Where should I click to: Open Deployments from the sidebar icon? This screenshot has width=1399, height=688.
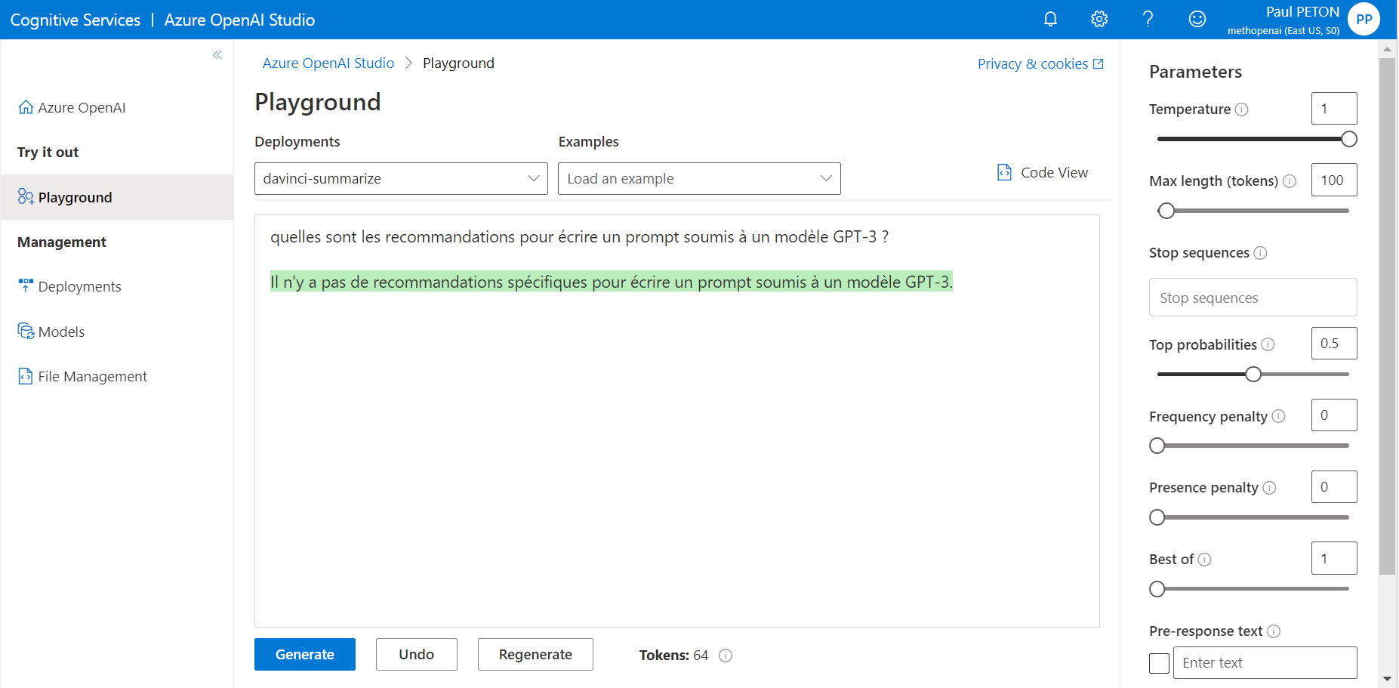[25, 285]
